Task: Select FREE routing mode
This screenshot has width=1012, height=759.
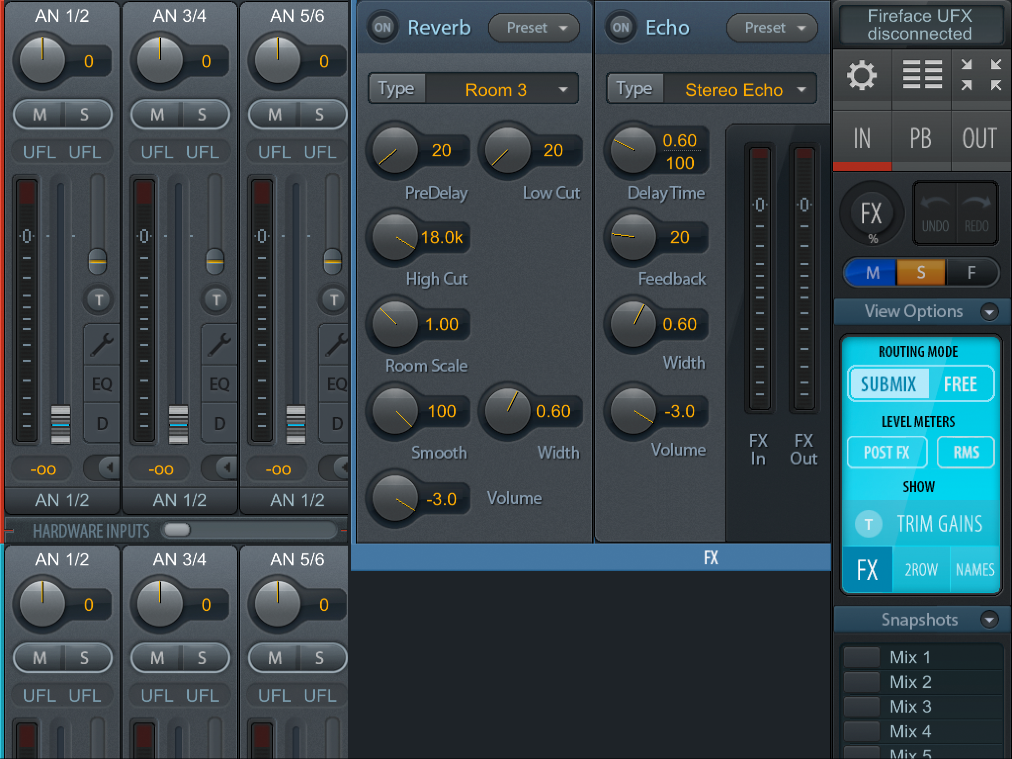Action: pyautogui.click(x=960, y=384)
